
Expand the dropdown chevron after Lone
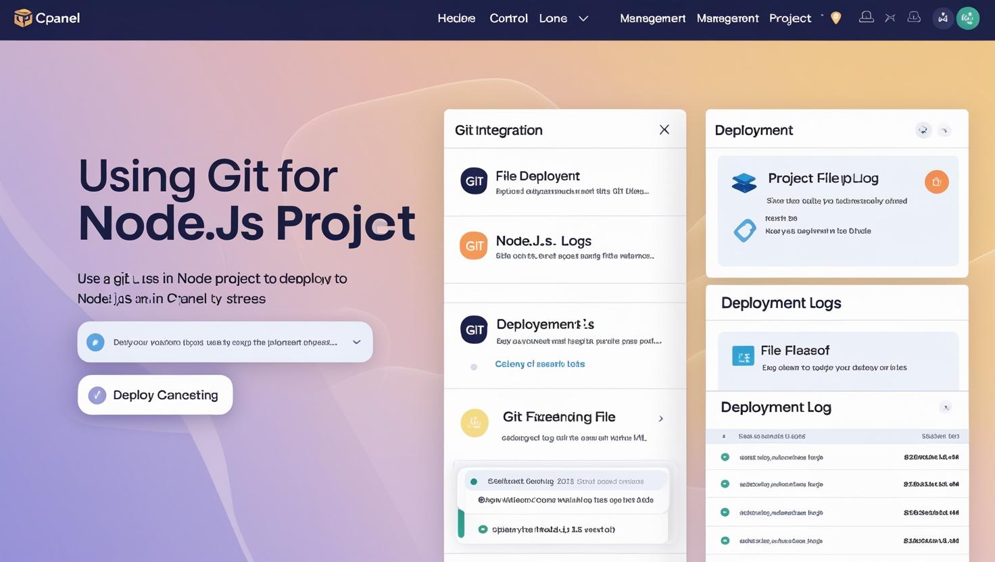tap(583, 19)
